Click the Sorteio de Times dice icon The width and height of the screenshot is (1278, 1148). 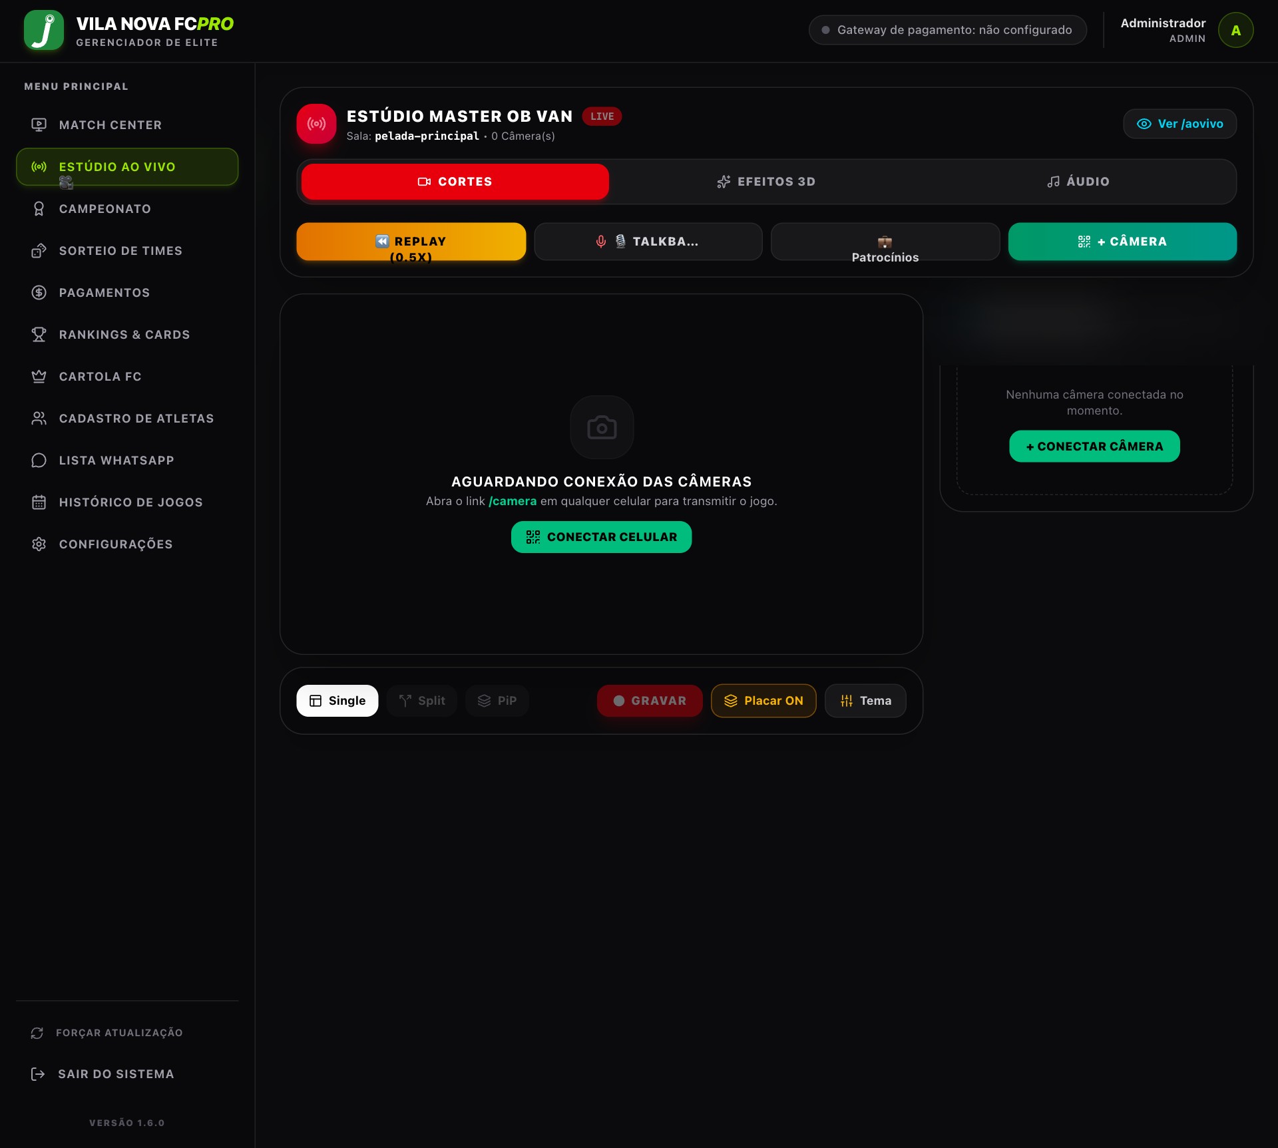[39, 251]
